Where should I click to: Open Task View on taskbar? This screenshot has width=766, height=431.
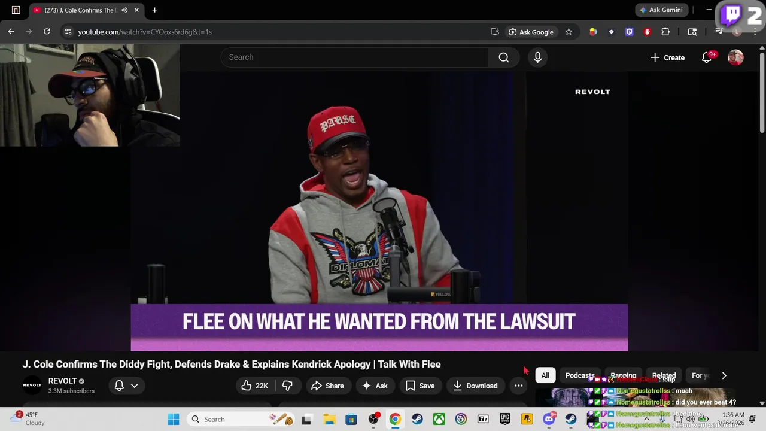pyautogui.click(x=307, y=419)
